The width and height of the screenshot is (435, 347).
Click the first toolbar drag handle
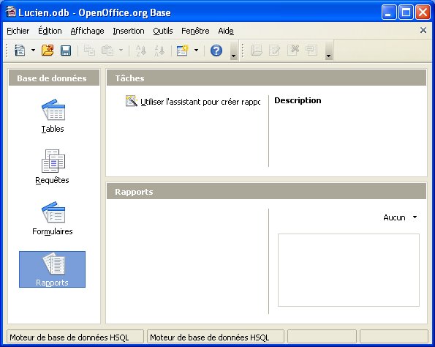(x=7, y=51)
